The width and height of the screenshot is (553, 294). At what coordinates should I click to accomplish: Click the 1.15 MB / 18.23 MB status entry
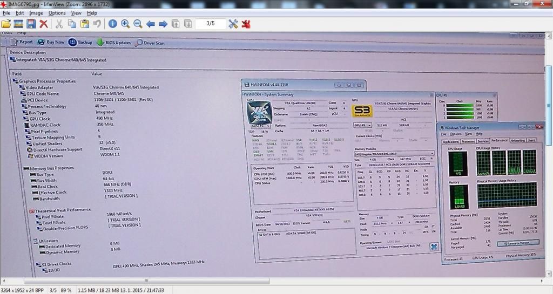click(x=99, y=290)
